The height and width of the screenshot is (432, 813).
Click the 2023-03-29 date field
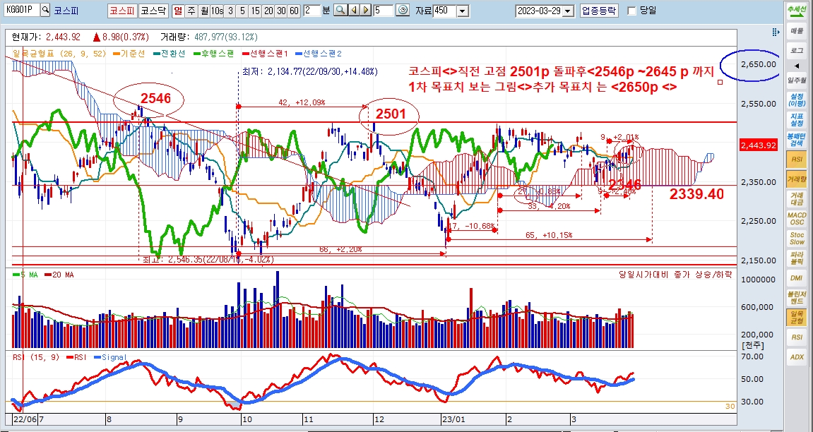(x=539, y=11)
